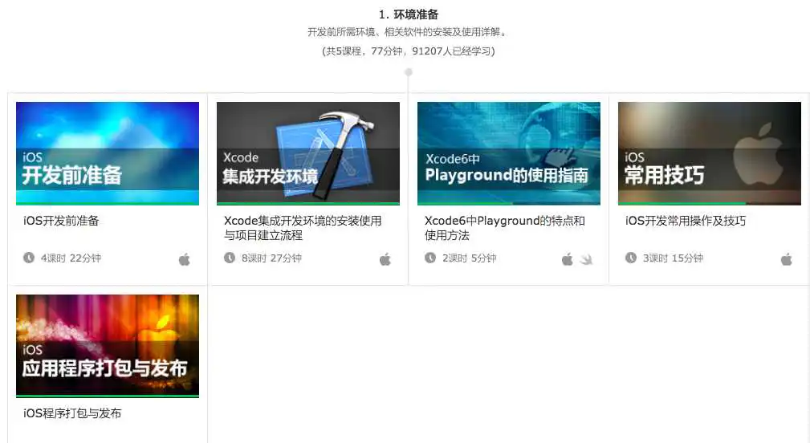Click the clock icon beside 2课时 5分钟
This screenshot has width=810, height=443.
430,258
